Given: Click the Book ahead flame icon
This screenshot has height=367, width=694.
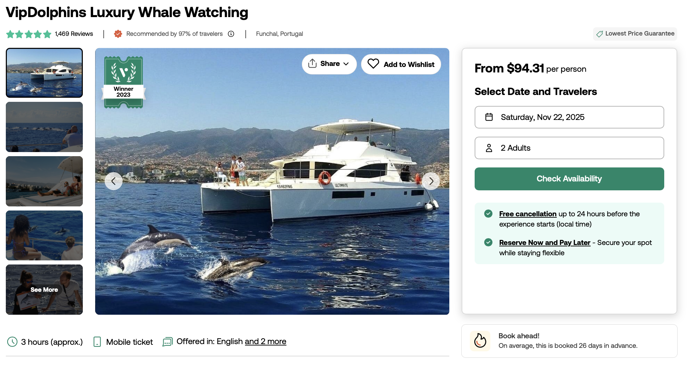Looking at the screenshot, I should tap(480, 341).
